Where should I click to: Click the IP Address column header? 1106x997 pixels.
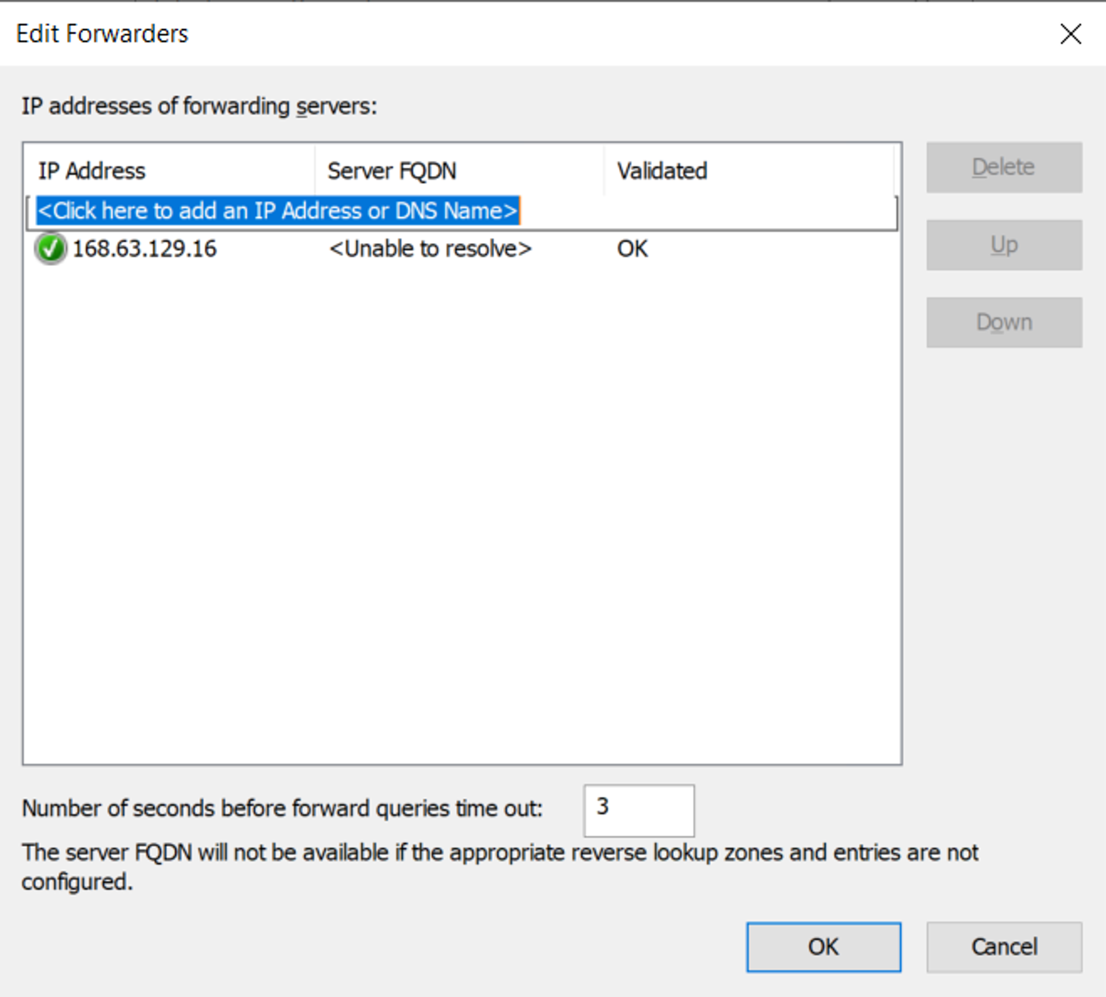tap(92, 171)
